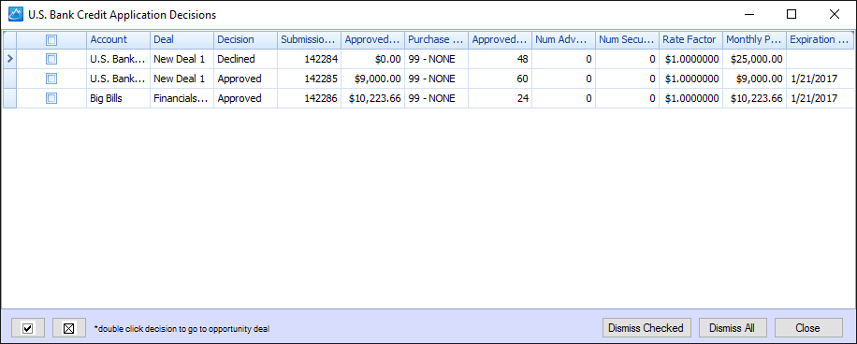Click the approved term value 48
857x344 pixels.
[x=500, y=59]
